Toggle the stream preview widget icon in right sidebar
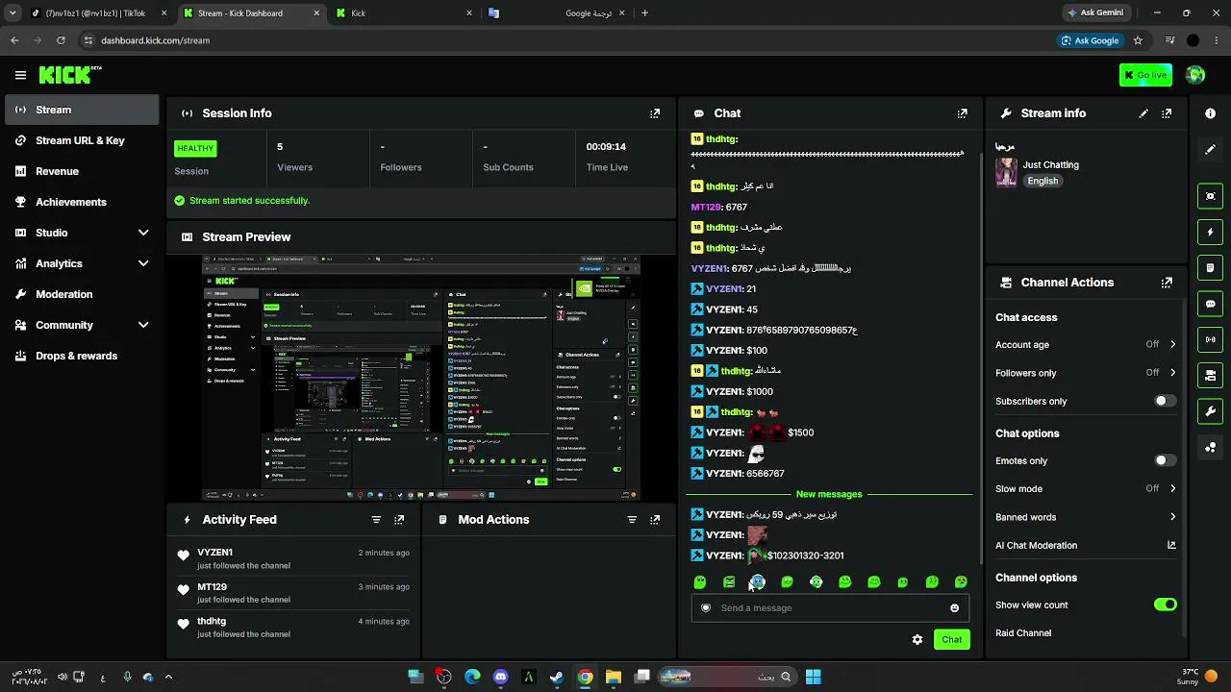Image resolution: width=1231 pixels, height=692 pixels. [x=1210, y=196]
